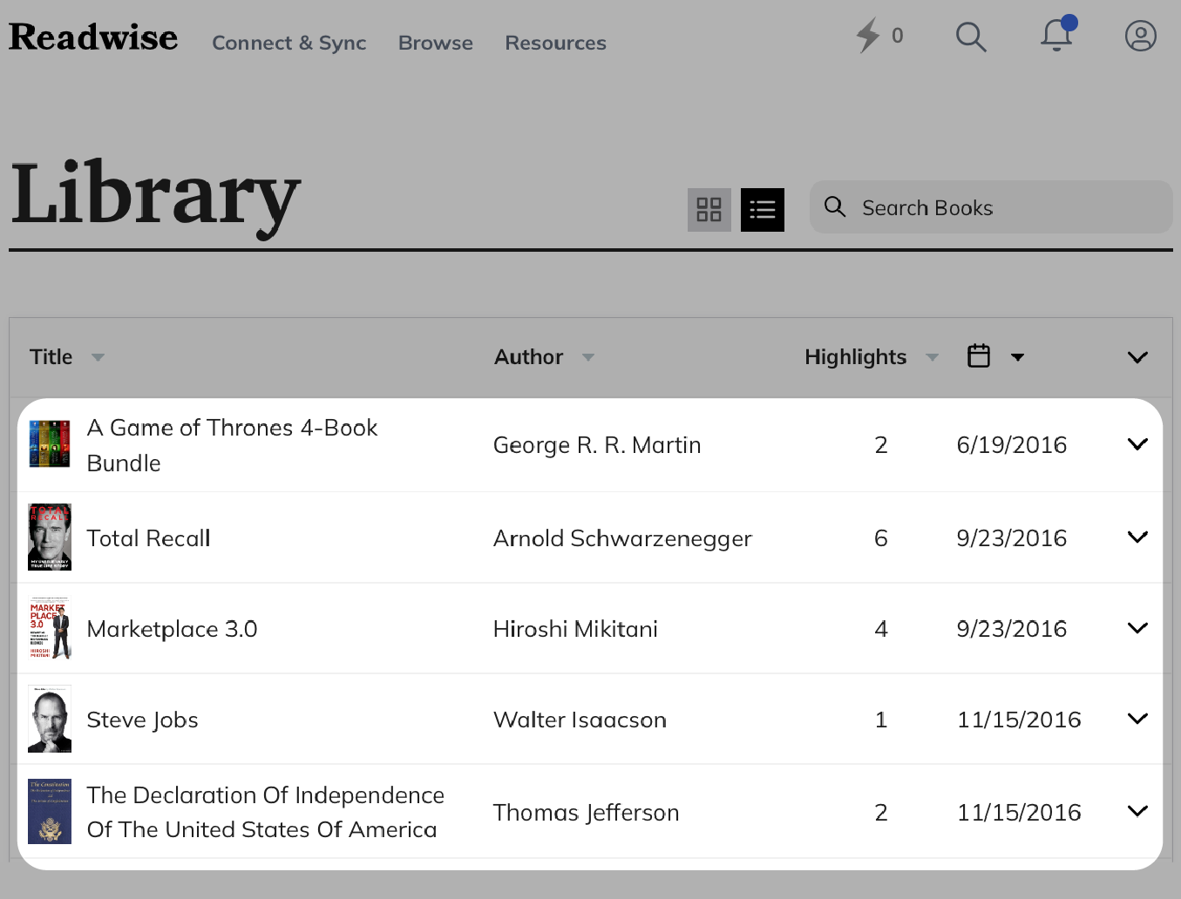1181x899 pixels.
Task: Open A Game of Thrones 4-Book Bundle title
Action: (232, 445)
